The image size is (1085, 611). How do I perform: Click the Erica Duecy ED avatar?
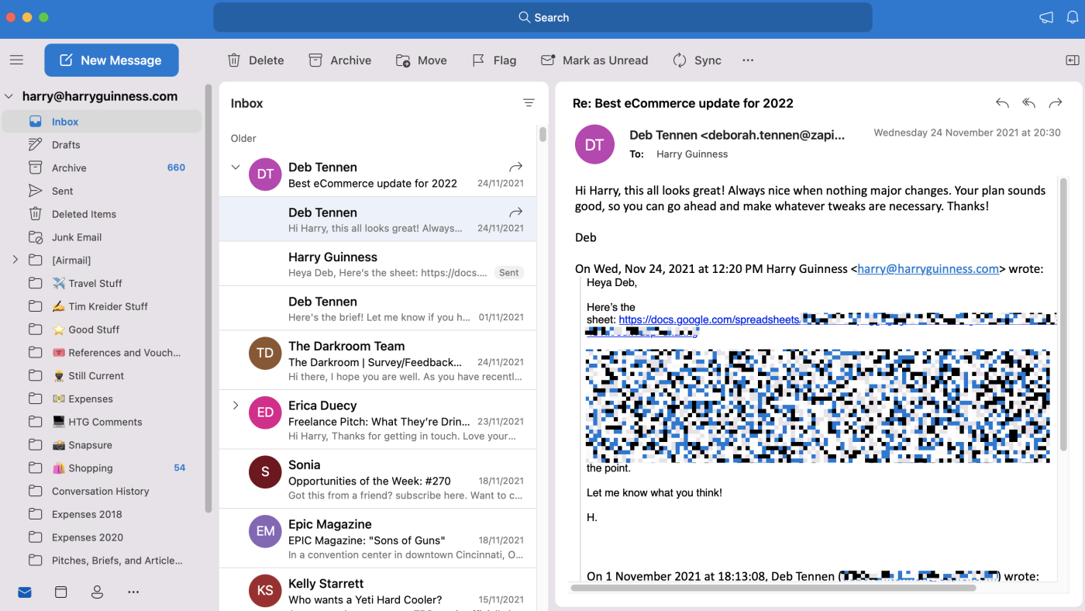(265, 413)
